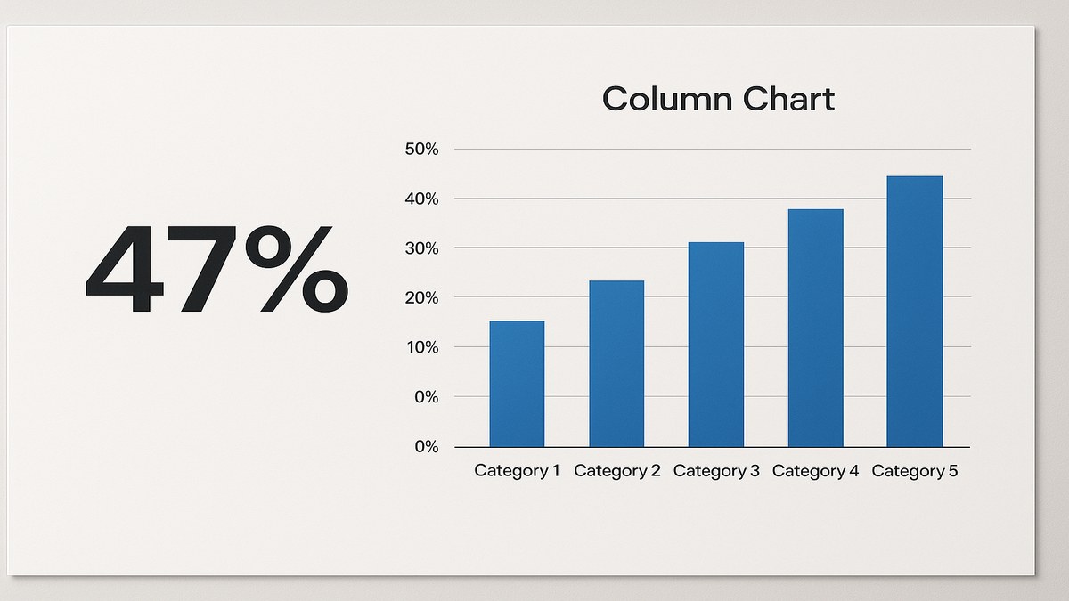This screenshot has height=601, width=1069.
Task: Select the 20% y-axis label
Action: [421, 298]
